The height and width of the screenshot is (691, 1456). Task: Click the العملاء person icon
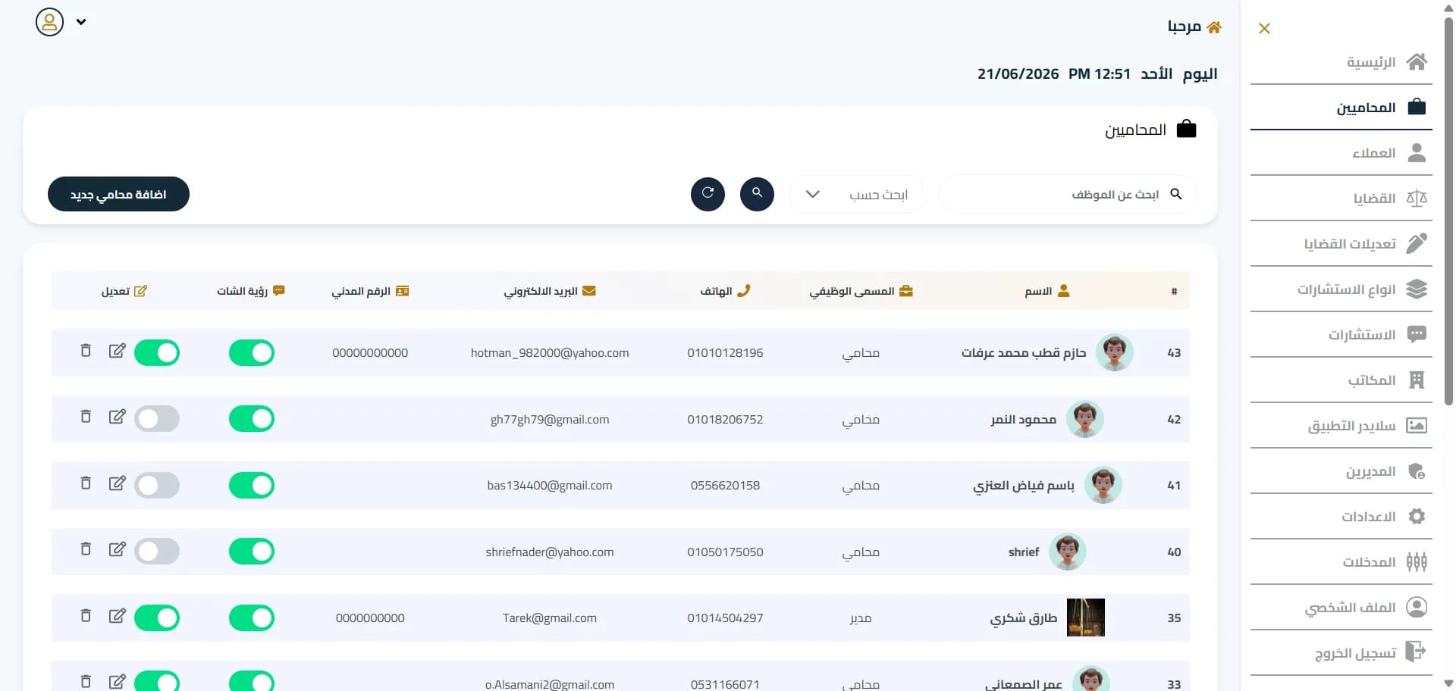(1417, 153)
